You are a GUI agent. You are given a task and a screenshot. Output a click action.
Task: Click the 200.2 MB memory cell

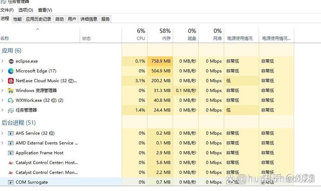click(160, 81)
